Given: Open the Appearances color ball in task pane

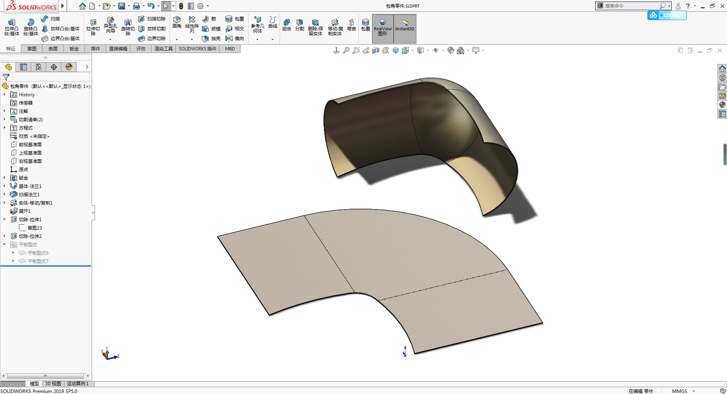Looking at the screenshot, I should (x=722, y=105).
